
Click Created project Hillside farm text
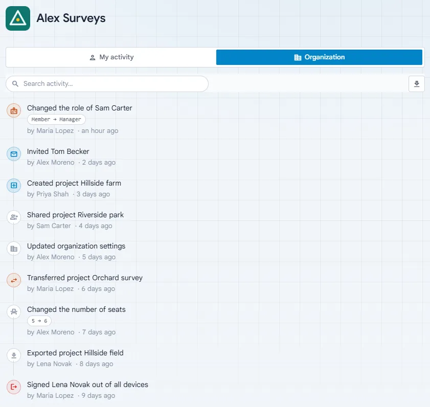click(74, 183)
